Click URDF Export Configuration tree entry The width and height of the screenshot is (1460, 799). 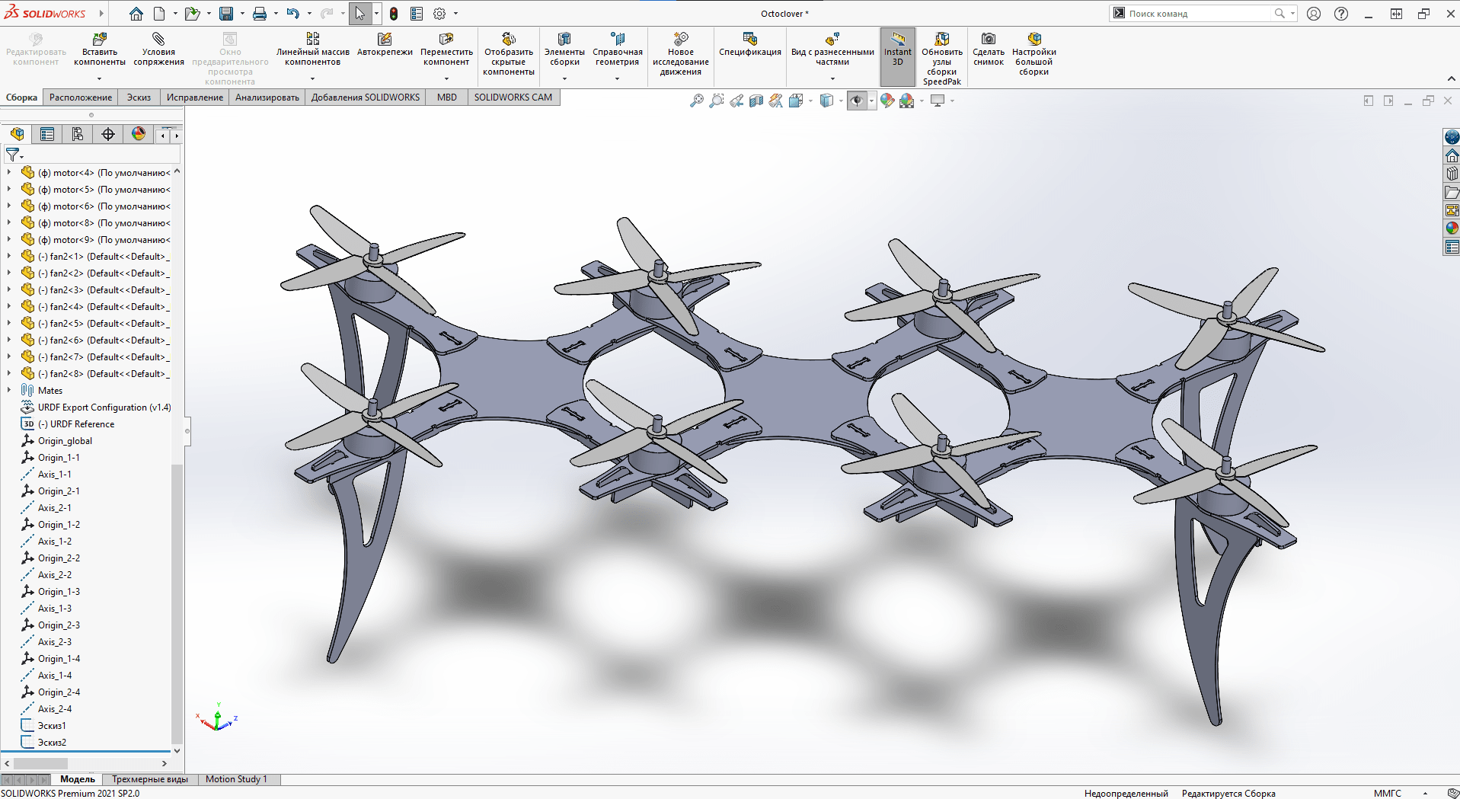tap(104, 407)
